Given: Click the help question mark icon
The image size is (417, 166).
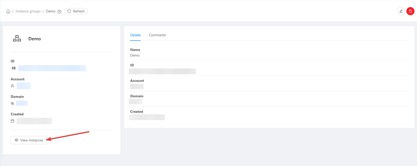Looking at the screenshot, I should click(x=59, y=11).
